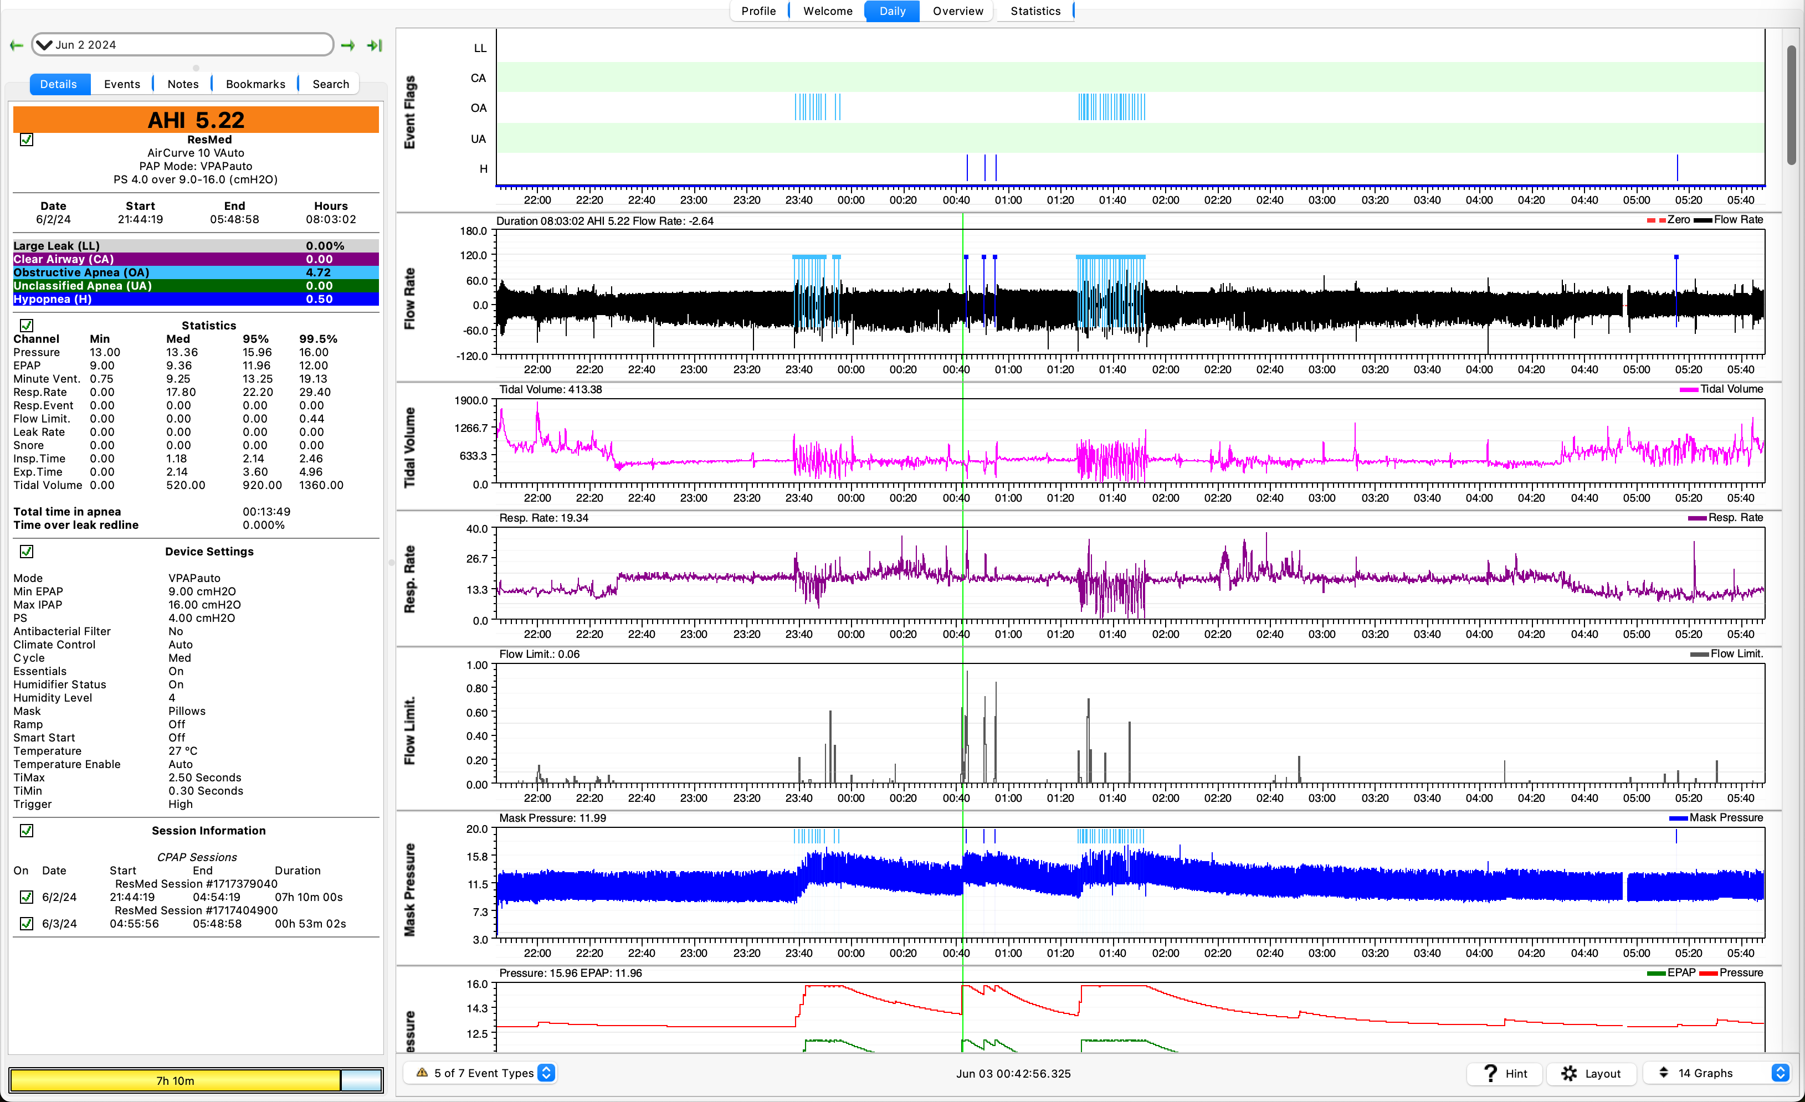Viewport: 1805px width, 1102px height.
Task: Click the orange AHI 5.22 banner
Action: (196, 120)
